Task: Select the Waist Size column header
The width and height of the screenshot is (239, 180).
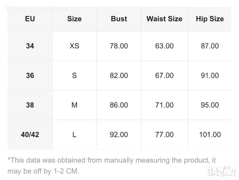Action: [x=164, y=19]
